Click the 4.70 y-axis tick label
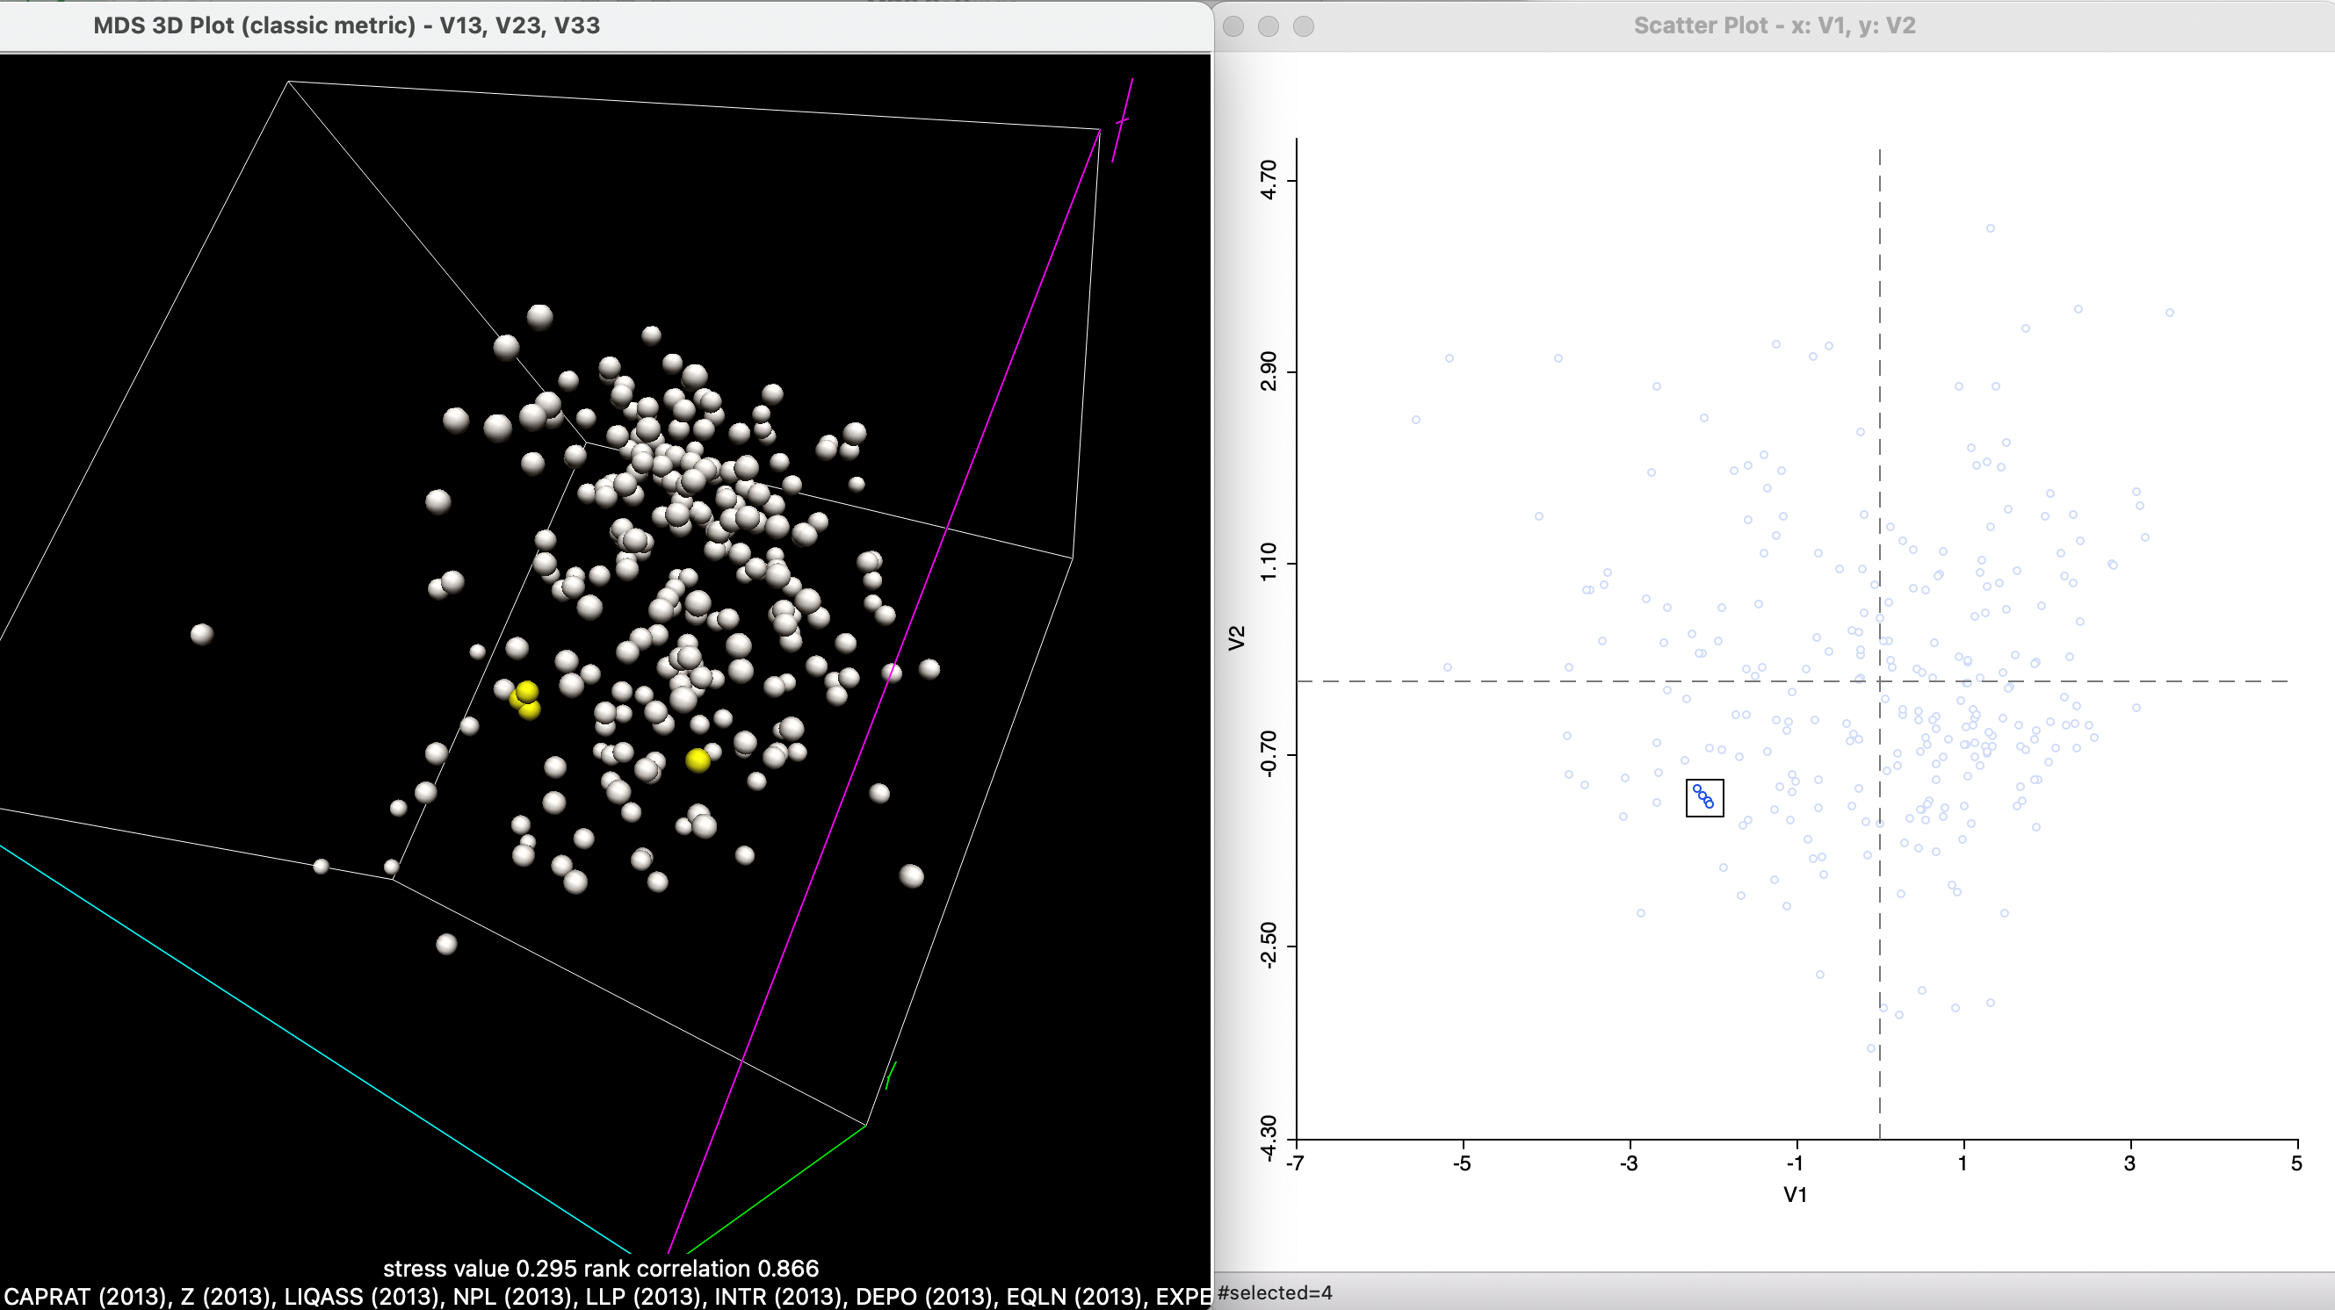The width and height of the screenshot is (2335, 1310). click(1269, 179)
